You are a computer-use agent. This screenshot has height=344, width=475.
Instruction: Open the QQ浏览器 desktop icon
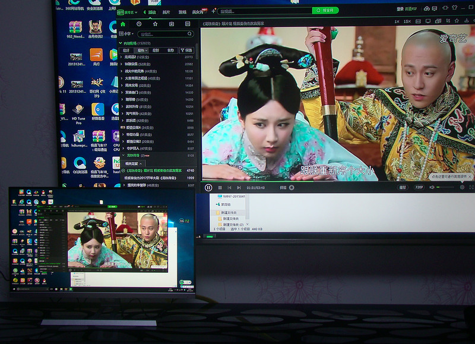[x=80, y=166]
